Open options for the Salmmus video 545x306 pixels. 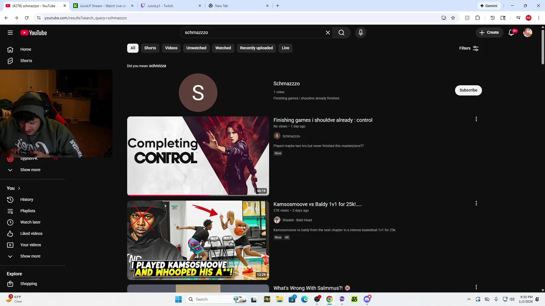click(476, 288)
